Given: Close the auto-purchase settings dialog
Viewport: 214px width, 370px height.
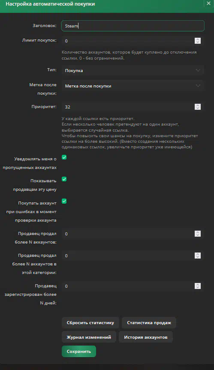Looking at the screenshot, I should click(x=208, y=3).
